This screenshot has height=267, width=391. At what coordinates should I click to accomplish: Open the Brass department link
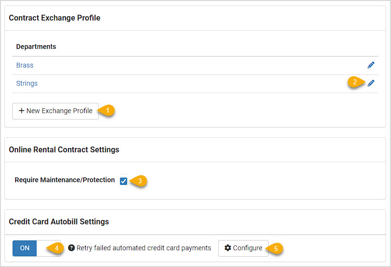[x=24, y=65]
